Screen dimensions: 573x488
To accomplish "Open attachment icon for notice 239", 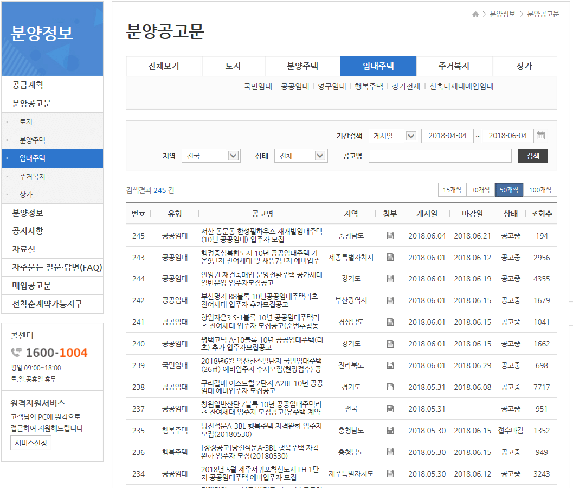I will [x=390, y=365].
